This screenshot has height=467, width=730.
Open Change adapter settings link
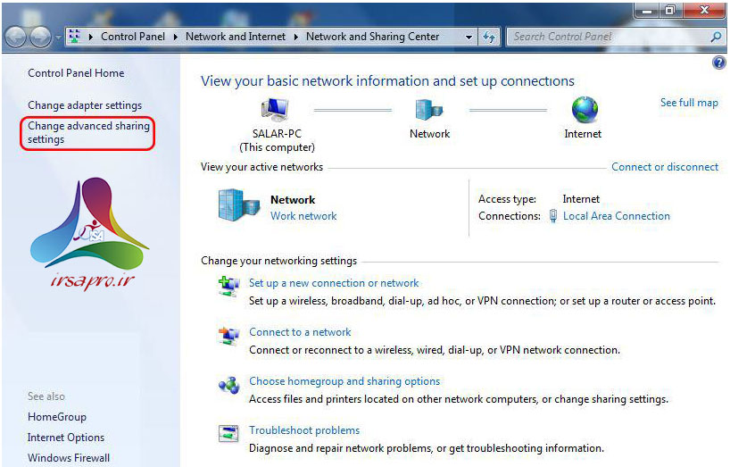pos(85,105)
